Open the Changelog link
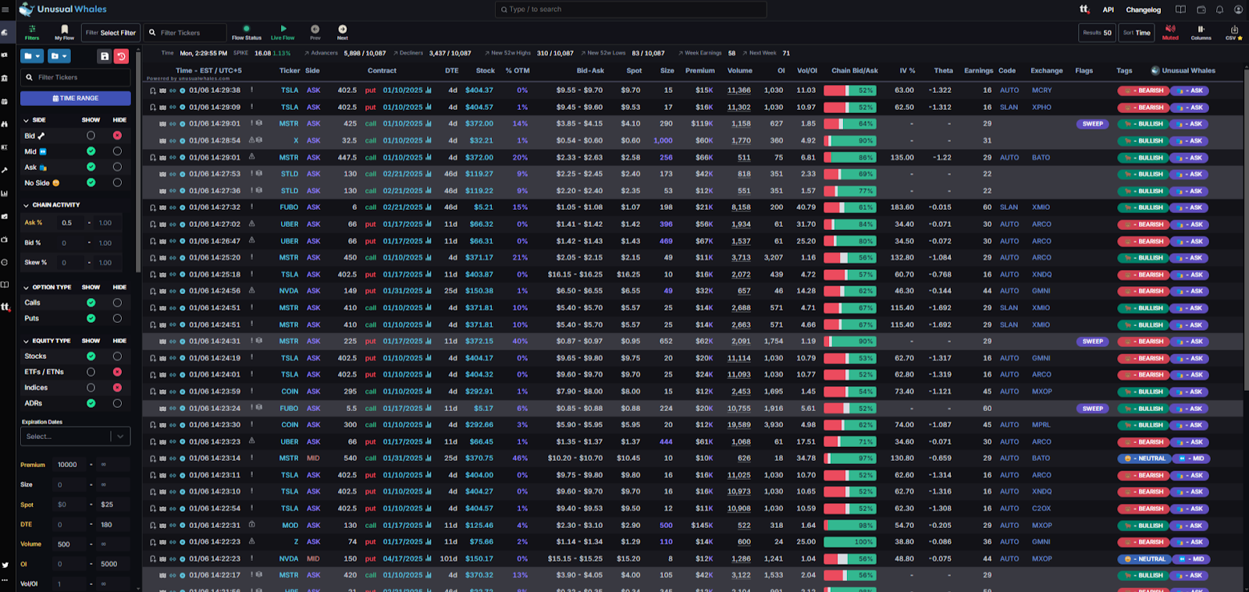This screenshot has width=1249, height=592. pos(1143,10)
